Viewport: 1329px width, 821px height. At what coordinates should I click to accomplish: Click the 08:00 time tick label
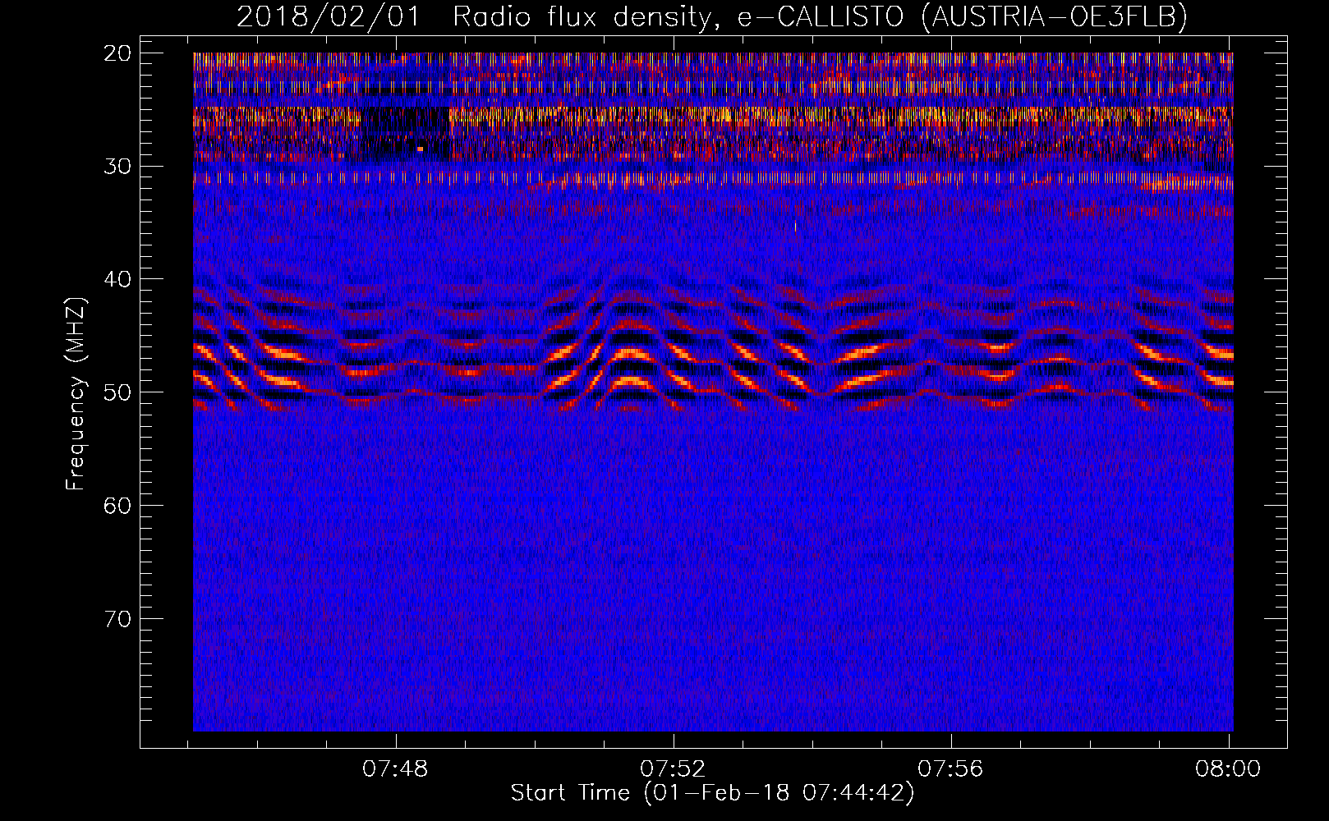click(1228, 769)
